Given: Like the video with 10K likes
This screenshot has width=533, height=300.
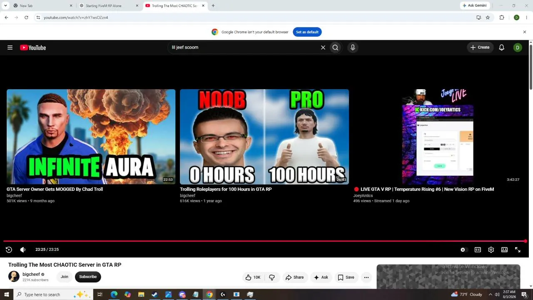Looking at the screenshot, I should pos(253,277).
